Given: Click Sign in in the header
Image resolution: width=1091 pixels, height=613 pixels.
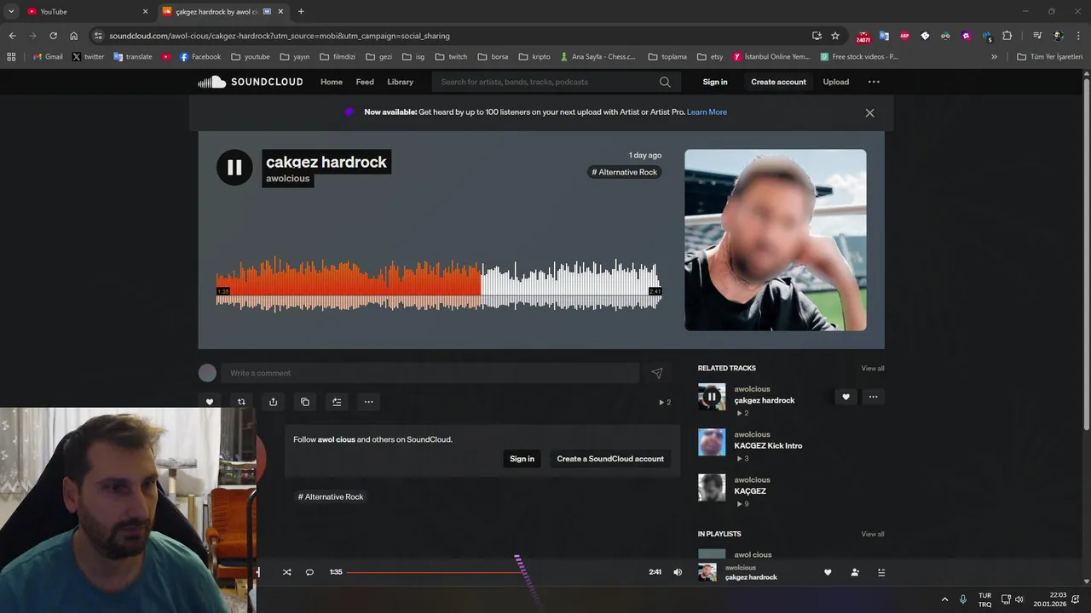Looking at the screenshot, I should coord(715,82).
